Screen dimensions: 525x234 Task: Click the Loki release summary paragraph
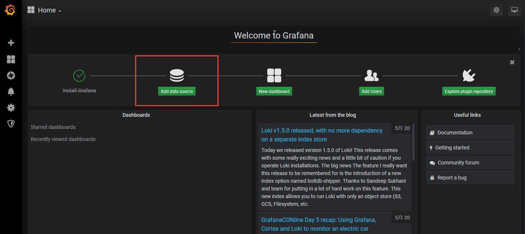click(334, 177)
